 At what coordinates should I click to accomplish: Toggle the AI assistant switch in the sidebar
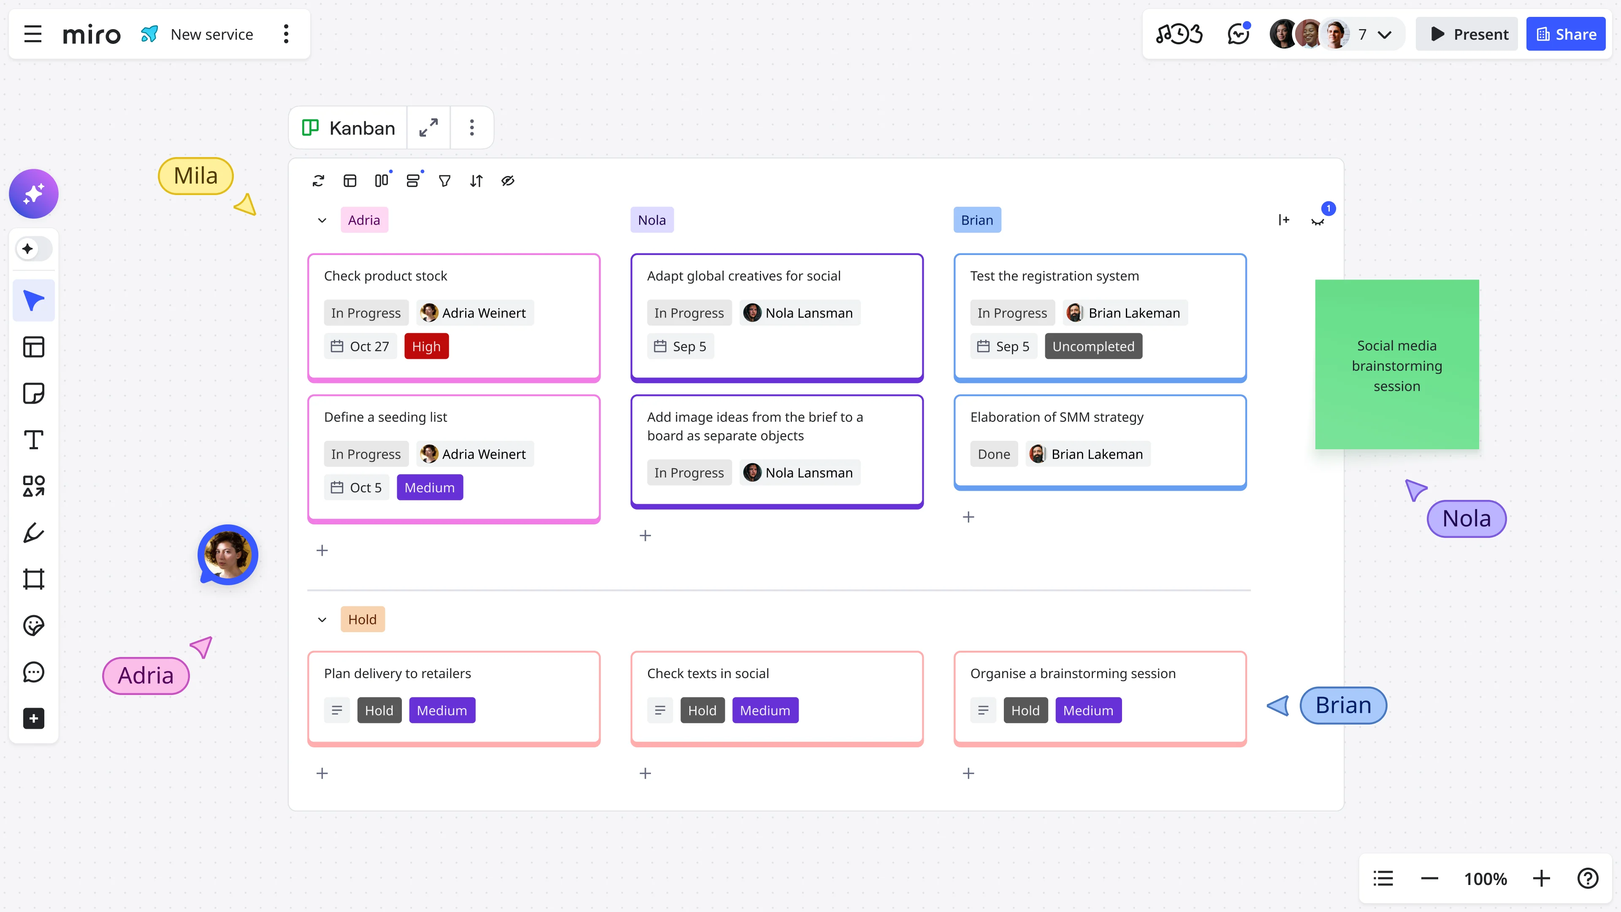[x=33, y=248]
